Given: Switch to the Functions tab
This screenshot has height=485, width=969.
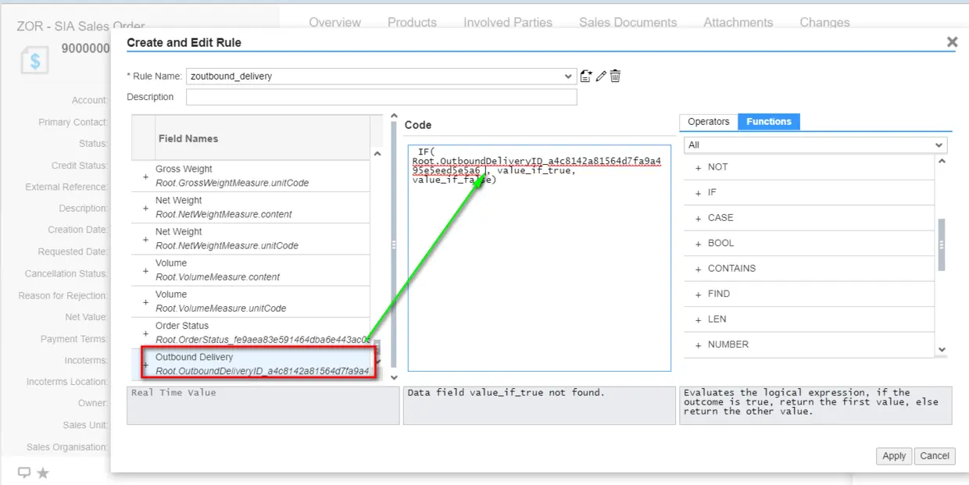Looking at the screenshot, I should pos(769,122).
